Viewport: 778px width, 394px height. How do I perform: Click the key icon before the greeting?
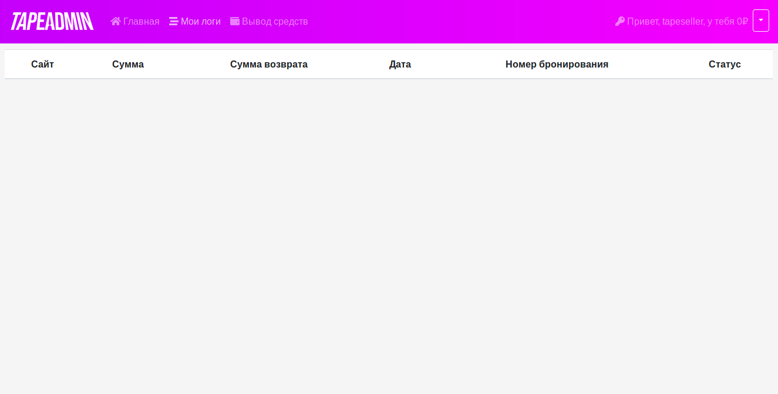[x=620, y=21]
